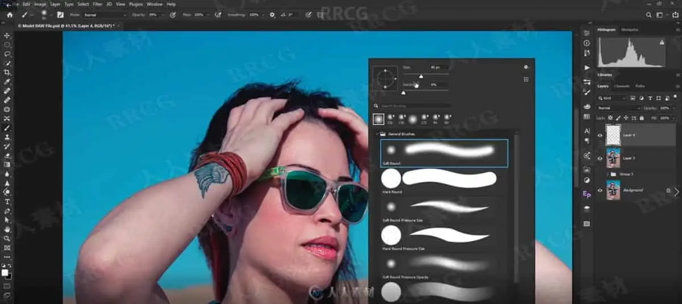Click the Search Brushes field

click(417, 106)
